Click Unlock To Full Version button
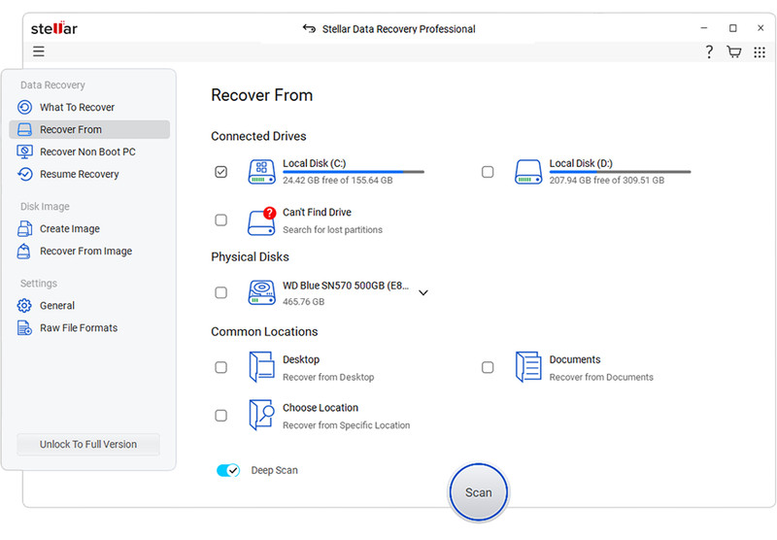 tap(88, 445)
